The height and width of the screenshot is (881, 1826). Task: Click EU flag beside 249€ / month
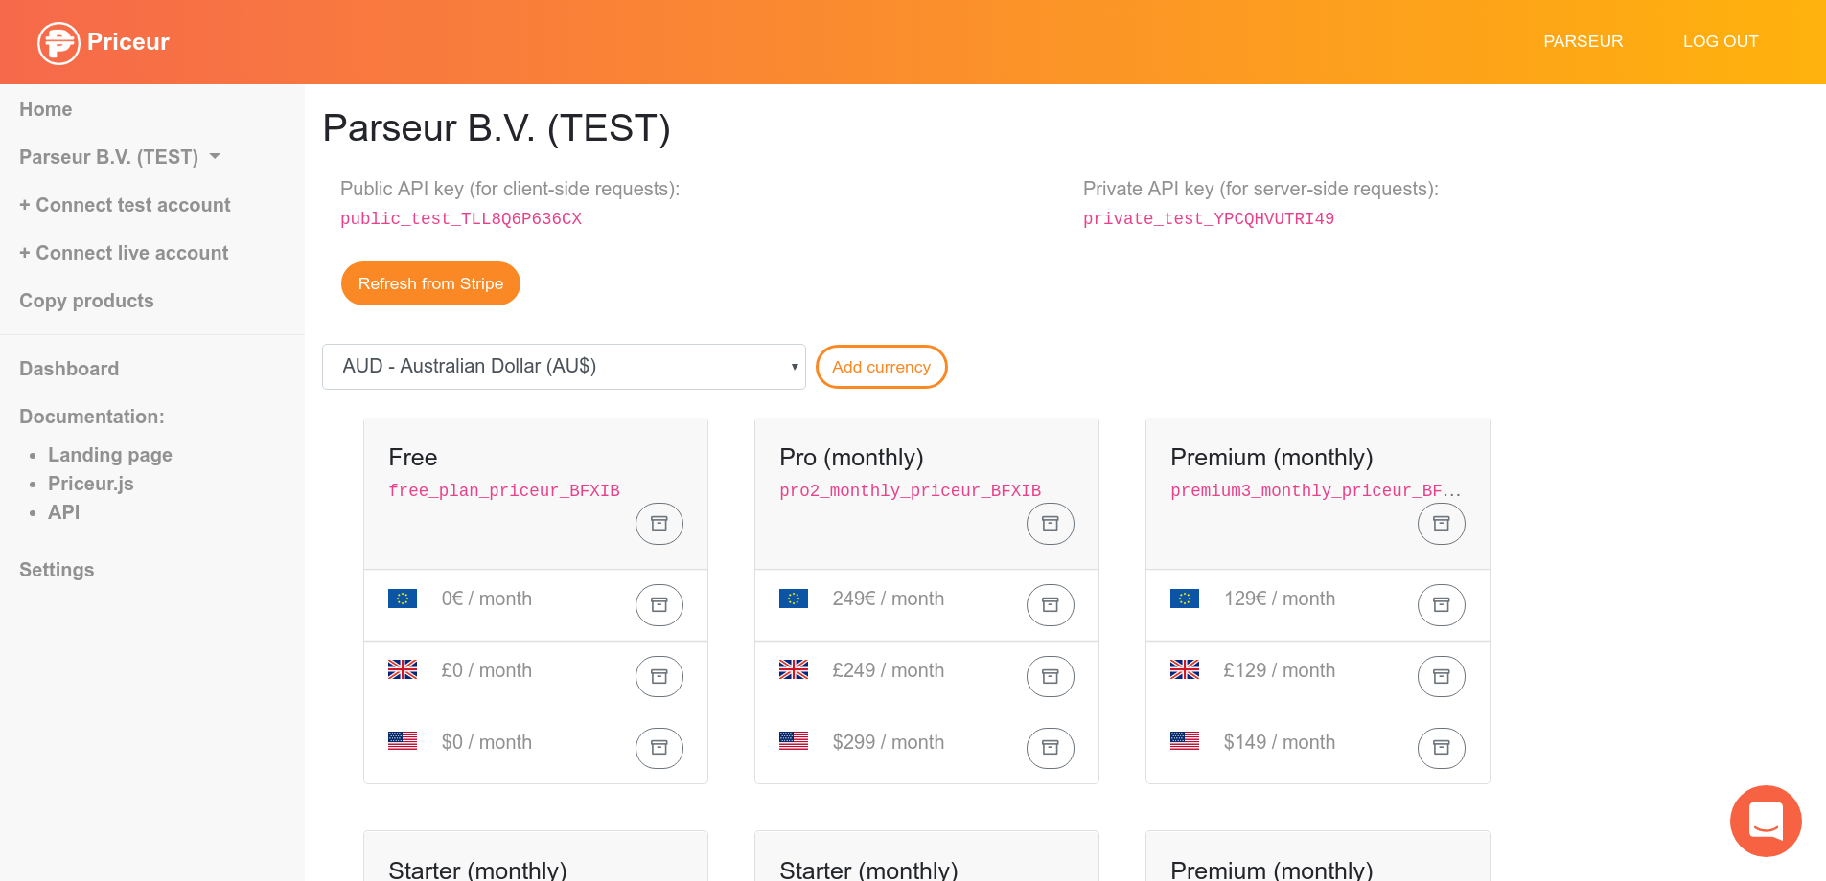(794, 599)
